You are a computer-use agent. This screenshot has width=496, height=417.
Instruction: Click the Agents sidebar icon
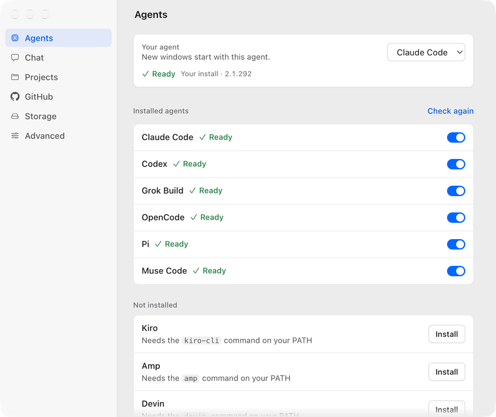click(15, 38)
